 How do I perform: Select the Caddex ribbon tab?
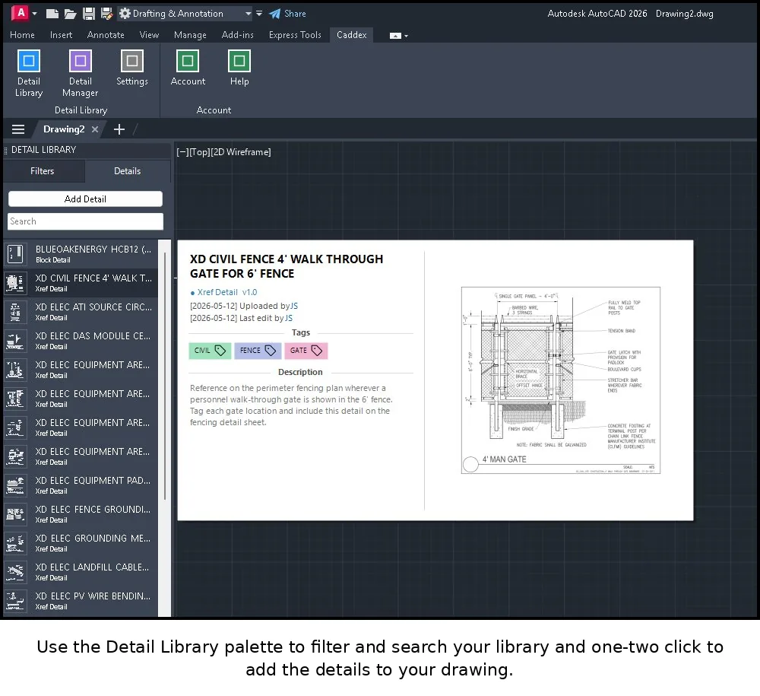[x=351, y=35]
